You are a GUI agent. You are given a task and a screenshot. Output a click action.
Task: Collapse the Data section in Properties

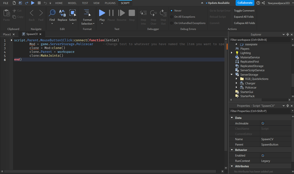232,118
